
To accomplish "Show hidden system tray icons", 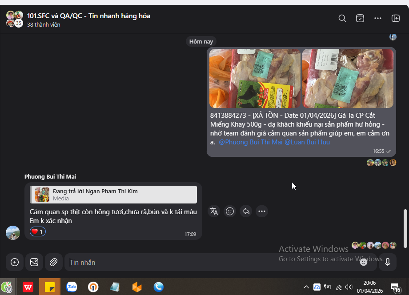I will pos(306,287).
